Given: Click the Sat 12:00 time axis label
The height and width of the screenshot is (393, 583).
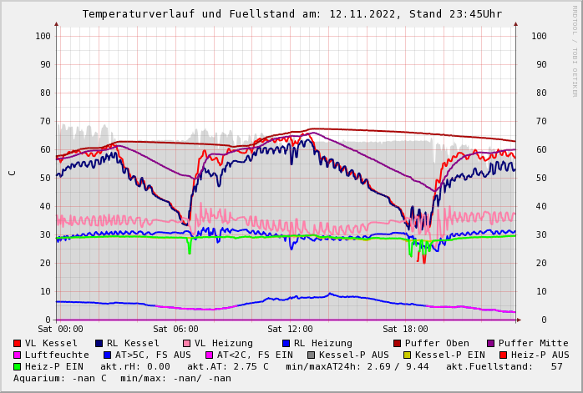Looking at the screenshot, I should [x=290, y=330].
